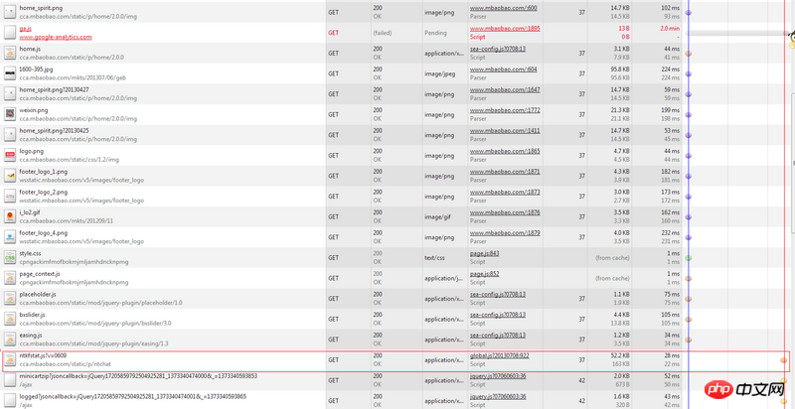Click the script icon for ntkfstat.js?v=0609
795x409 pixels.
pyautogui.click(x=10, y=360)
